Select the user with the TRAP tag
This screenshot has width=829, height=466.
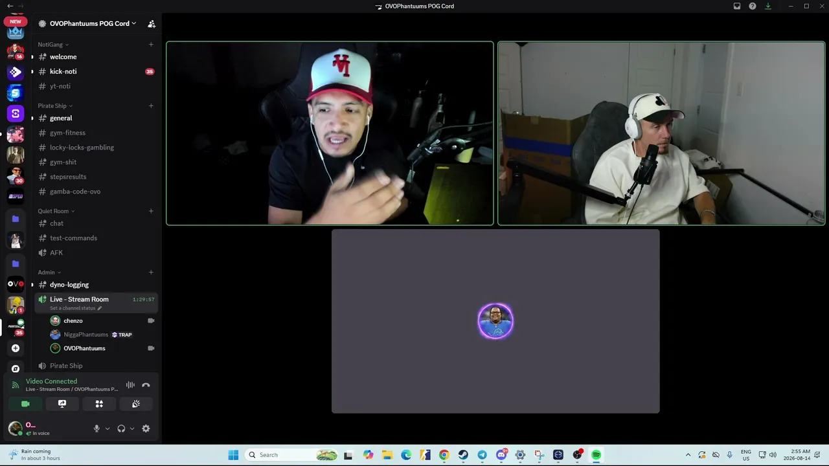[102, 335]
